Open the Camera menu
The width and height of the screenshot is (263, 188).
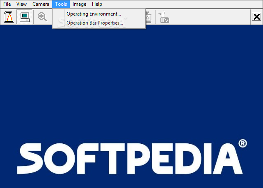tap(41, 4)
